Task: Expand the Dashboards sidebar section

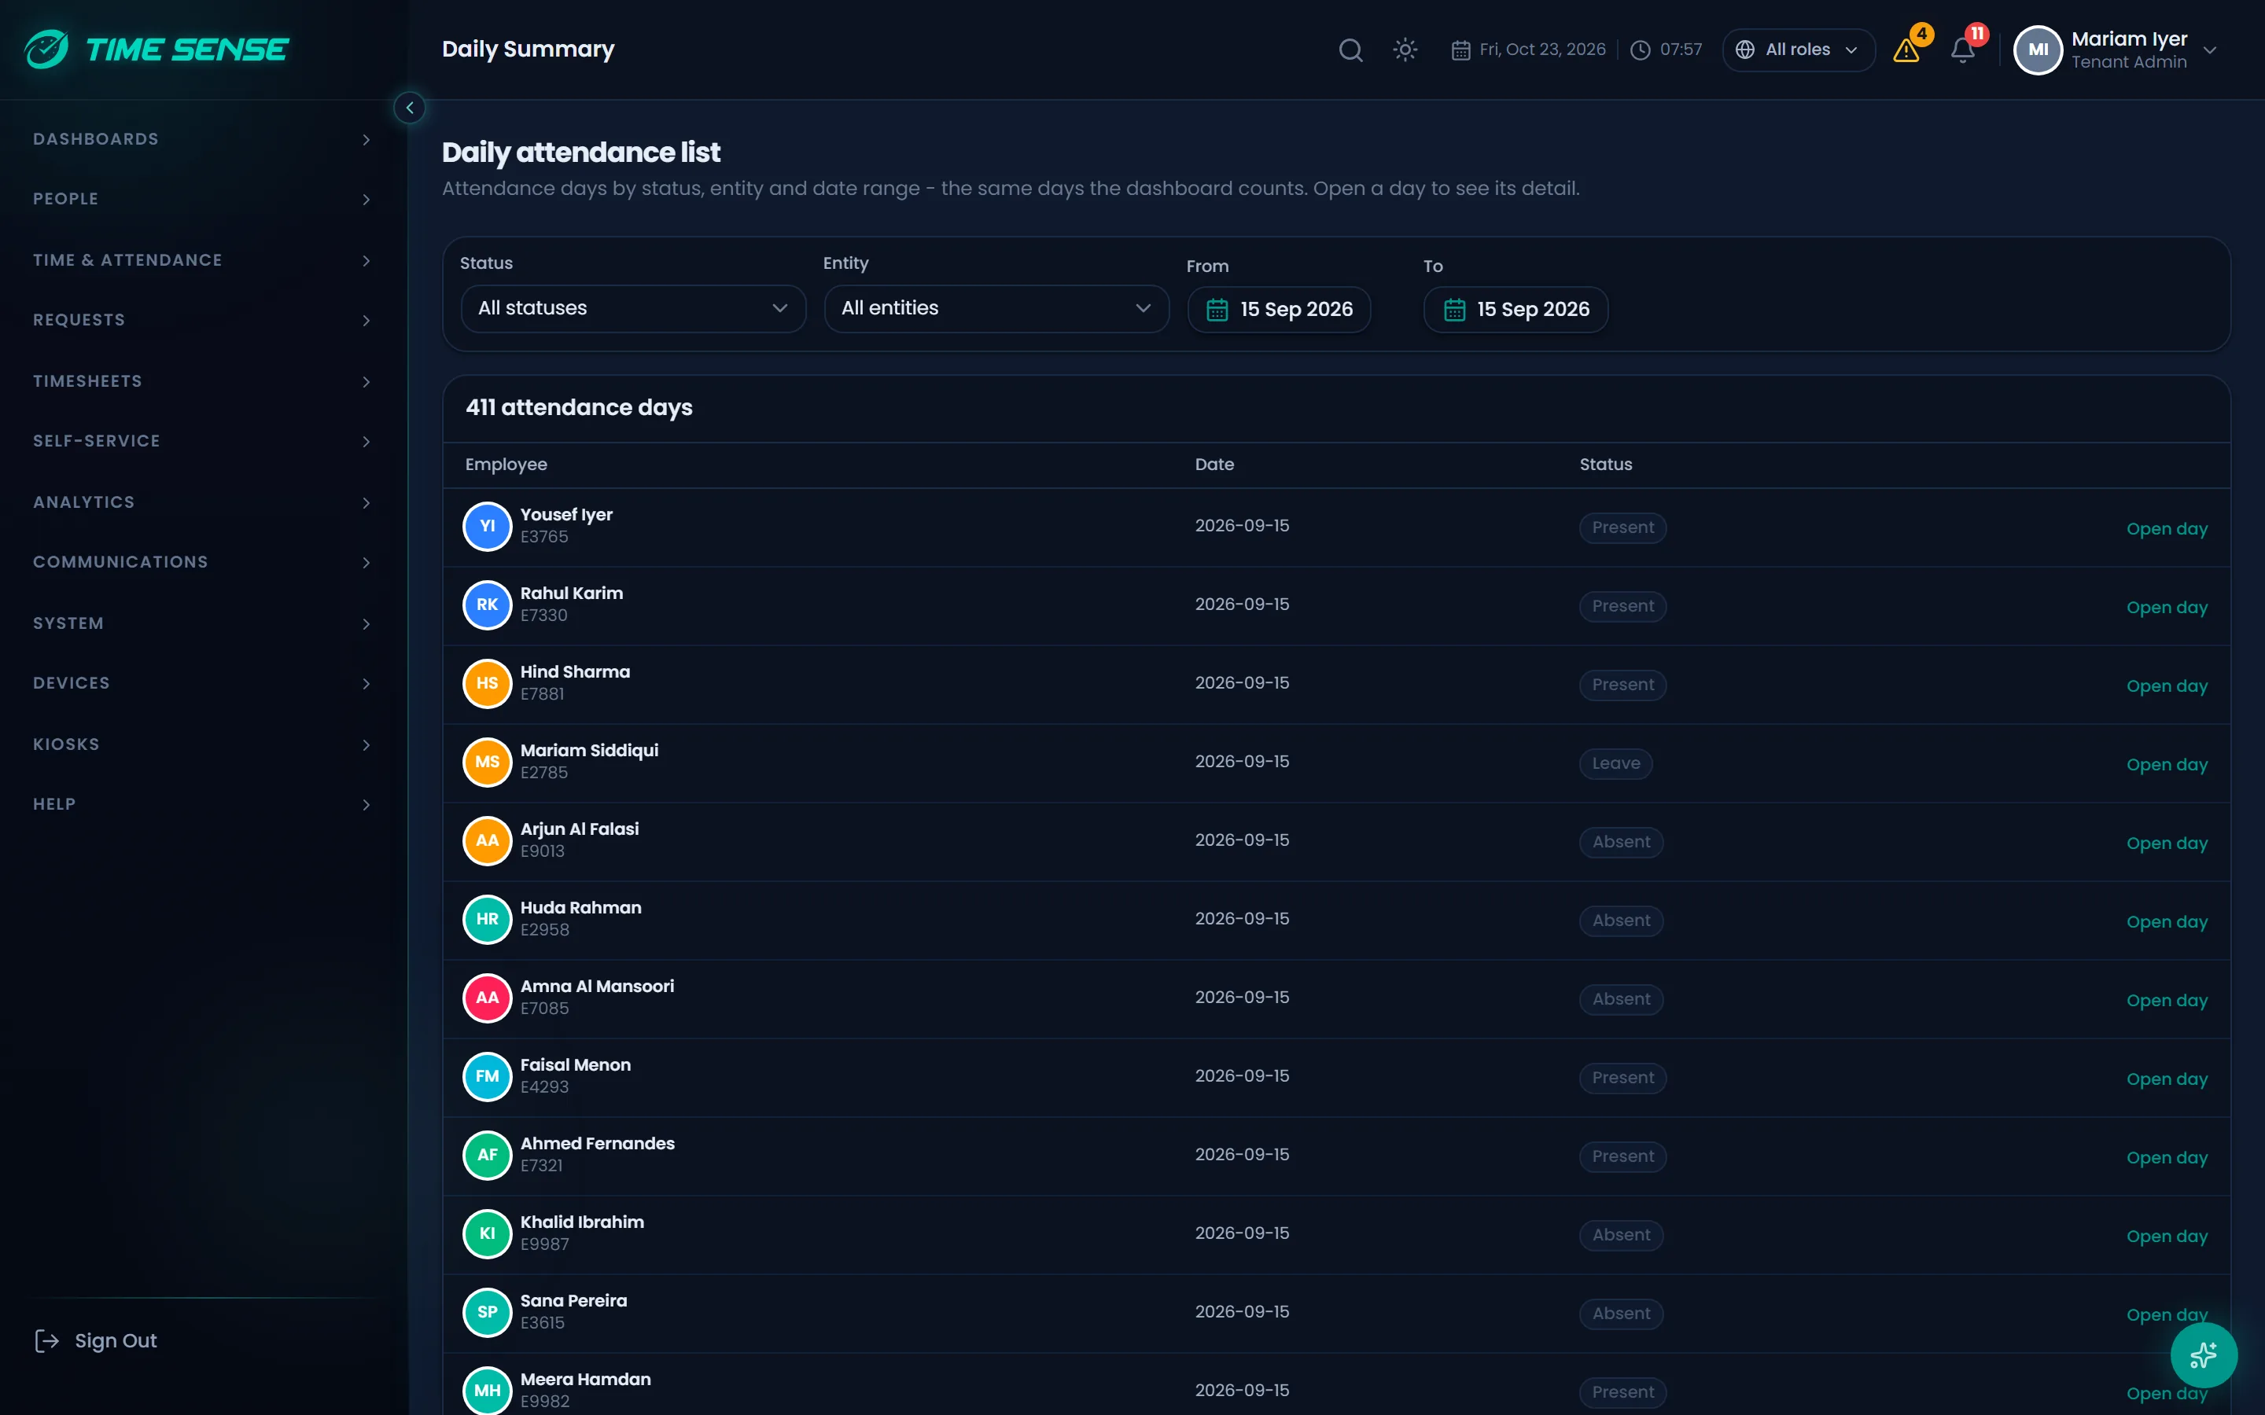Action: click(203, 139)
